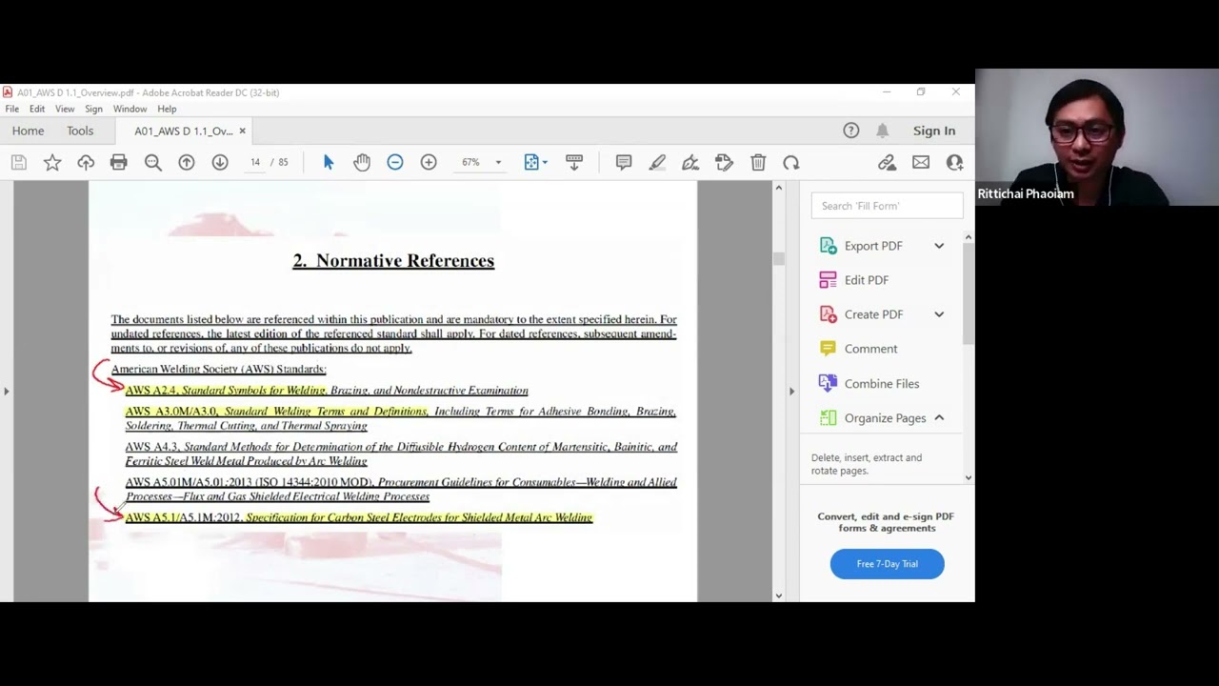Image resolution: width=1219 pixels, height=686 pixels.
Task: Zoom out with minus icon
Action: click(x=395, y=163)
